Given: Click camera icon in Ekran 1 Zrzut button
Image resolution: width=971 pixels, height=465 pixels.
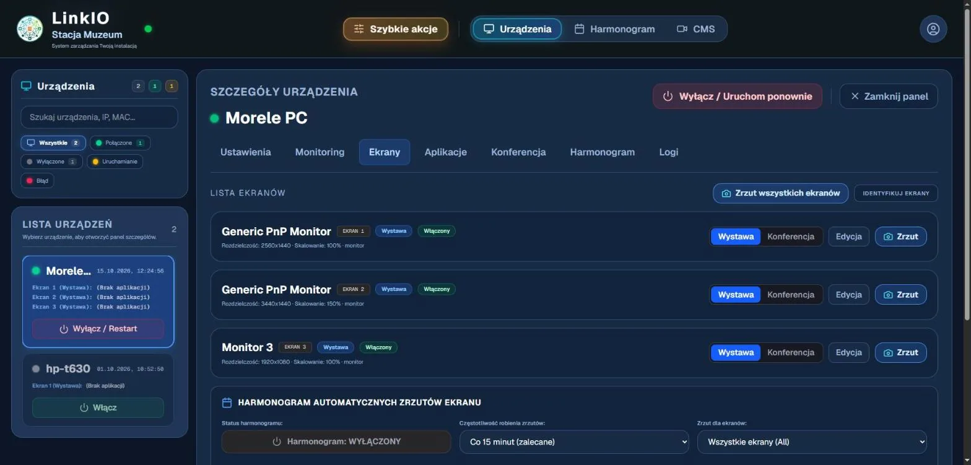Looking at the screenshot, I should point(888,237).
